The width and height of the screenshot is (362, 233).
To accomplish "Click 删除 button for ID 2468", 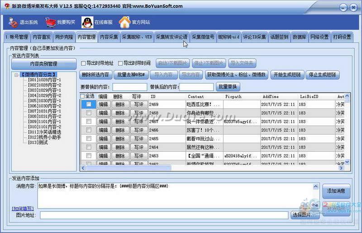I will (x=120, y=113).
